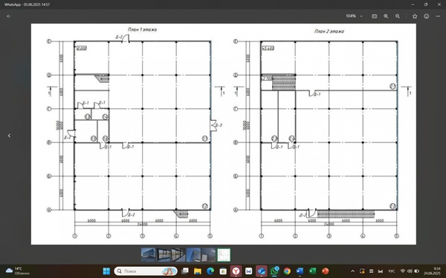Select the first building photo thumbnail
The height and width of the screenshot is (278, 446).
[149, 255]
